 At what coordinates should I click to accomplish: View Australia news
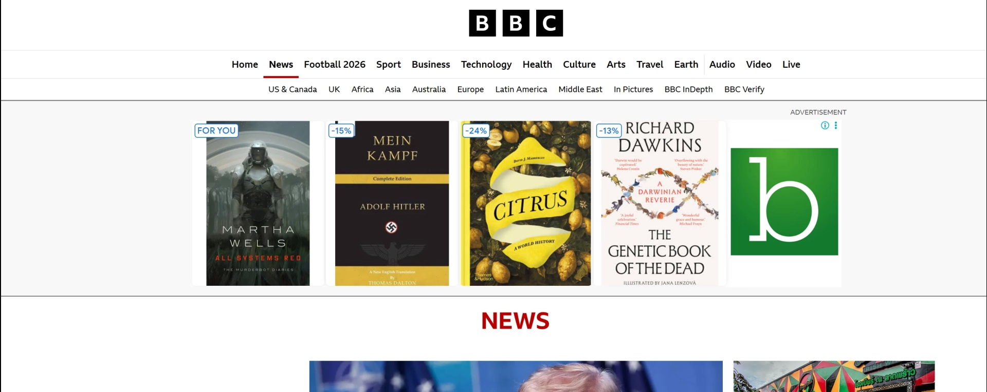[429, 89]
